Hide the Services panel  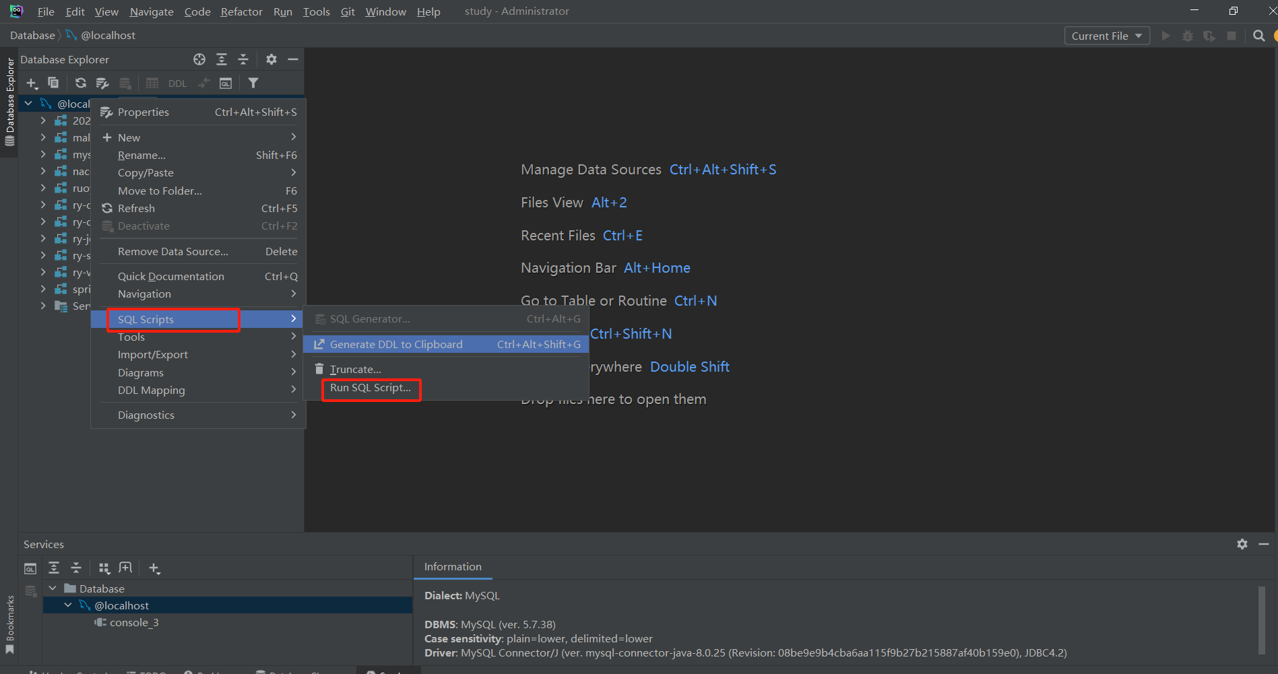pos(1264,544)
